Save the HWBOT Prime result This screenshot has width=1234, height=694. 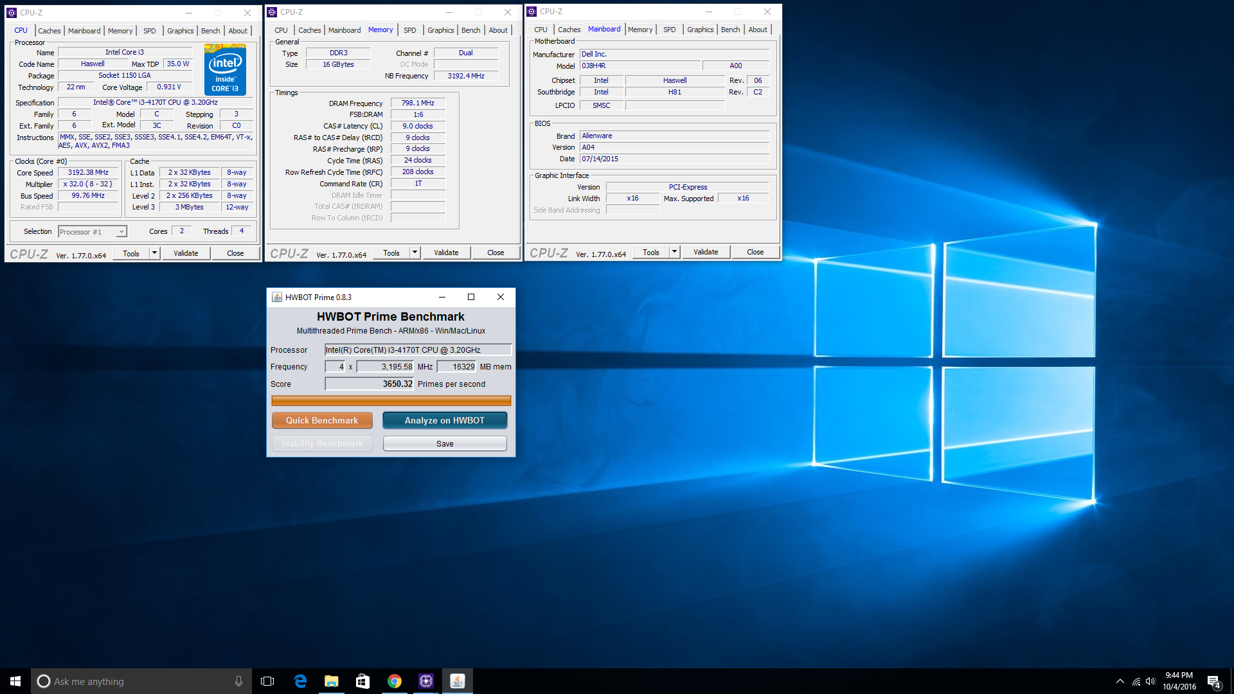445,443
